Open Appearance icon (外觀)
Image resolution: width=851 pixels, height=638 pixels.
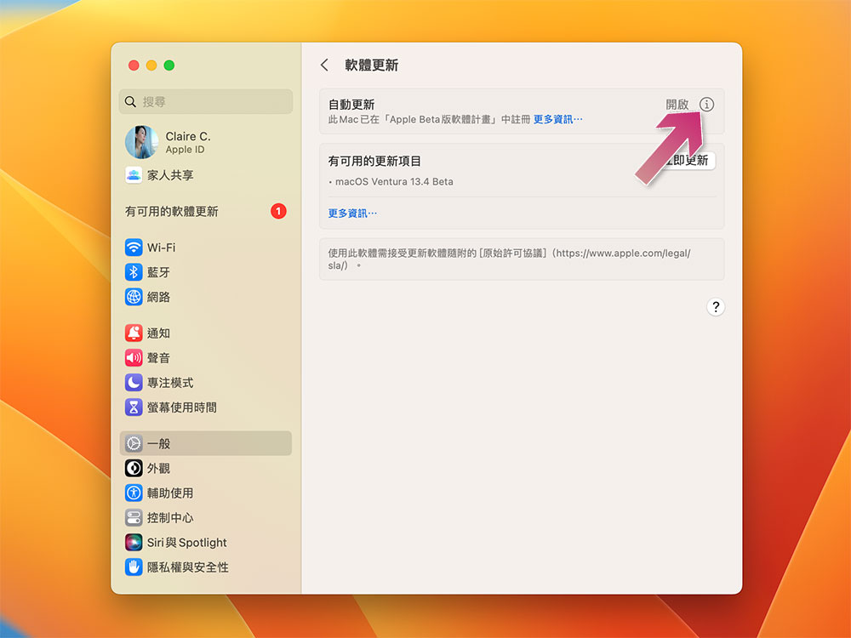[x=134, y=468]
